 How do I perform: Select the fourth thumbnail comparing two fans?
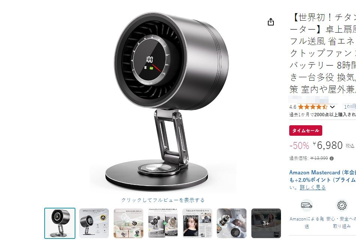pos(163,223)
